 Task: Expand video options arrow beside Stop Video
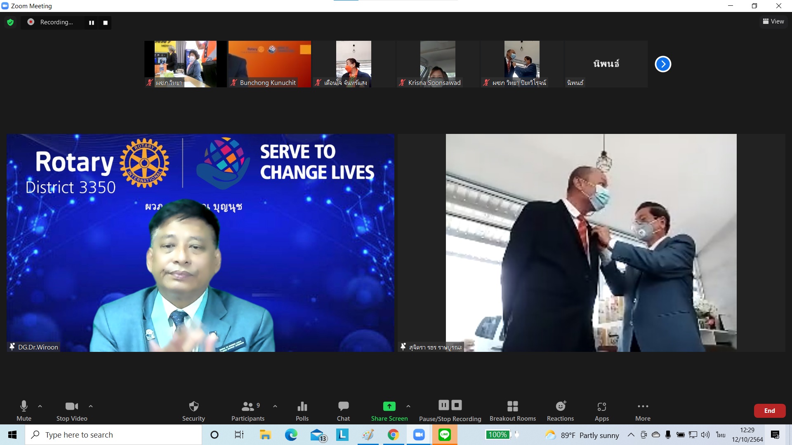[91, 406]
